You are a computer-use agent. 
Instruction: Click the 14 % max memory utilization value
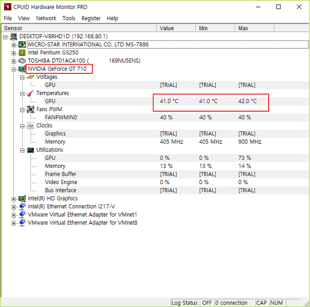[244, 166]
